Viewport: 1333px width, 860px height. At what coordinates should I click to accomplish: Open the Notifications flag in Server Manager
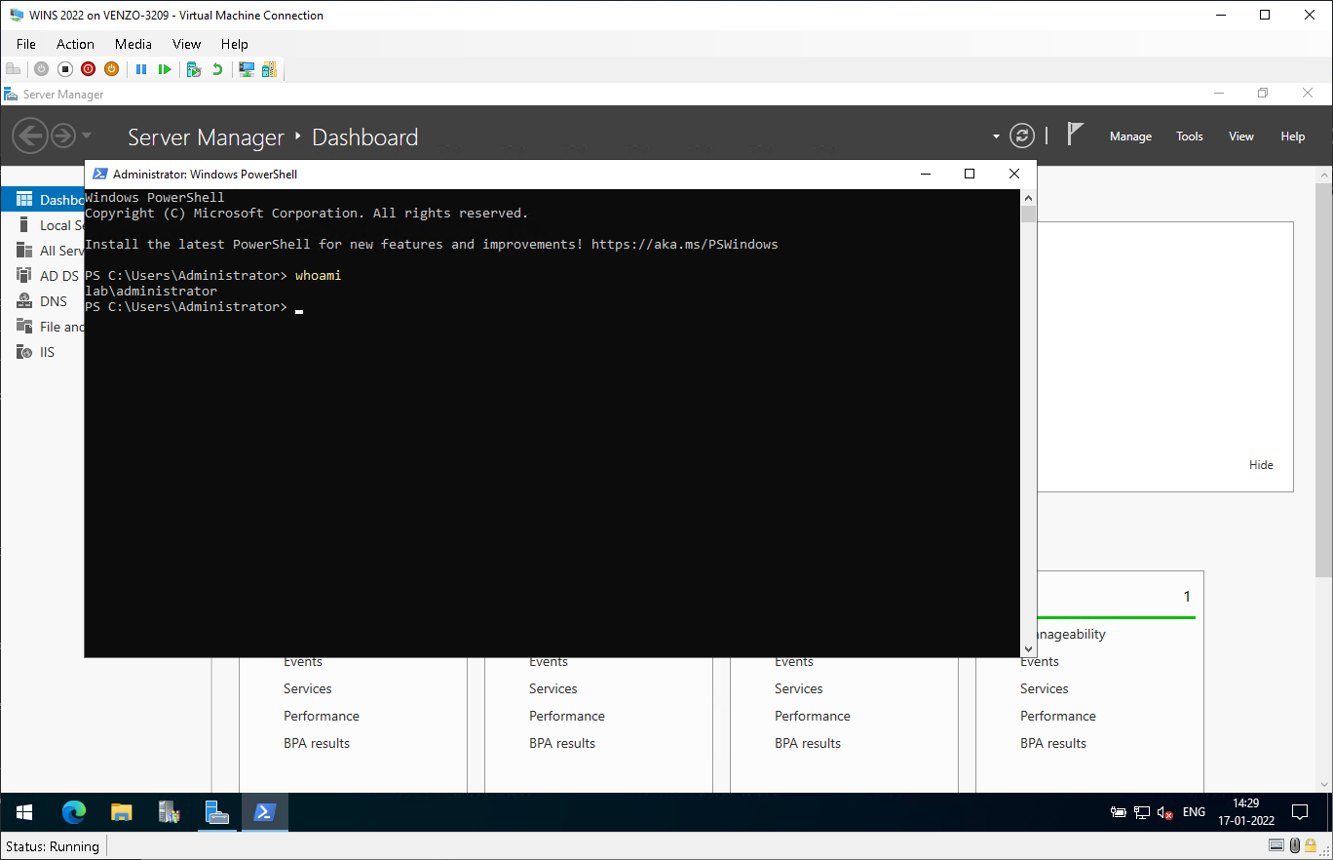tap(1075, 135)
